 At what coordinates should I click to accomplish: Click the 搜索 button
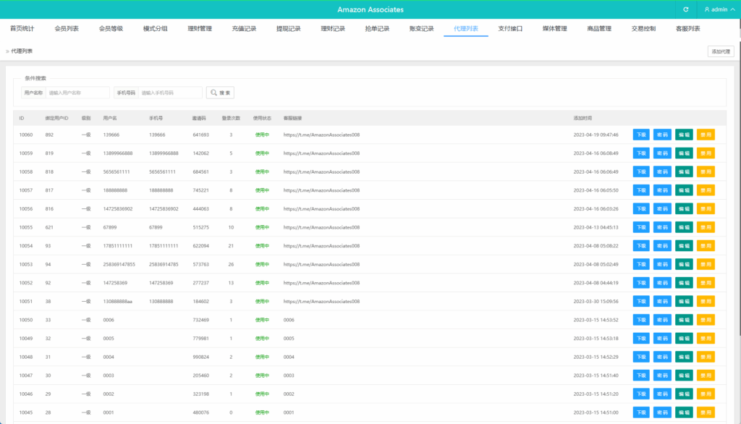pos(219,93)
